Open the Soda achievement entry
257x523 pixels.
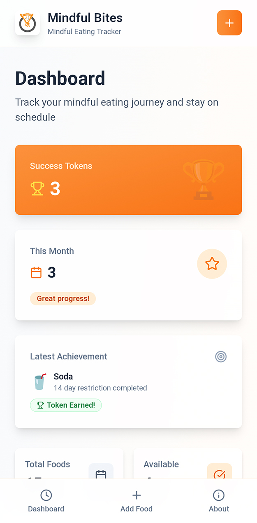click(100, 382)
